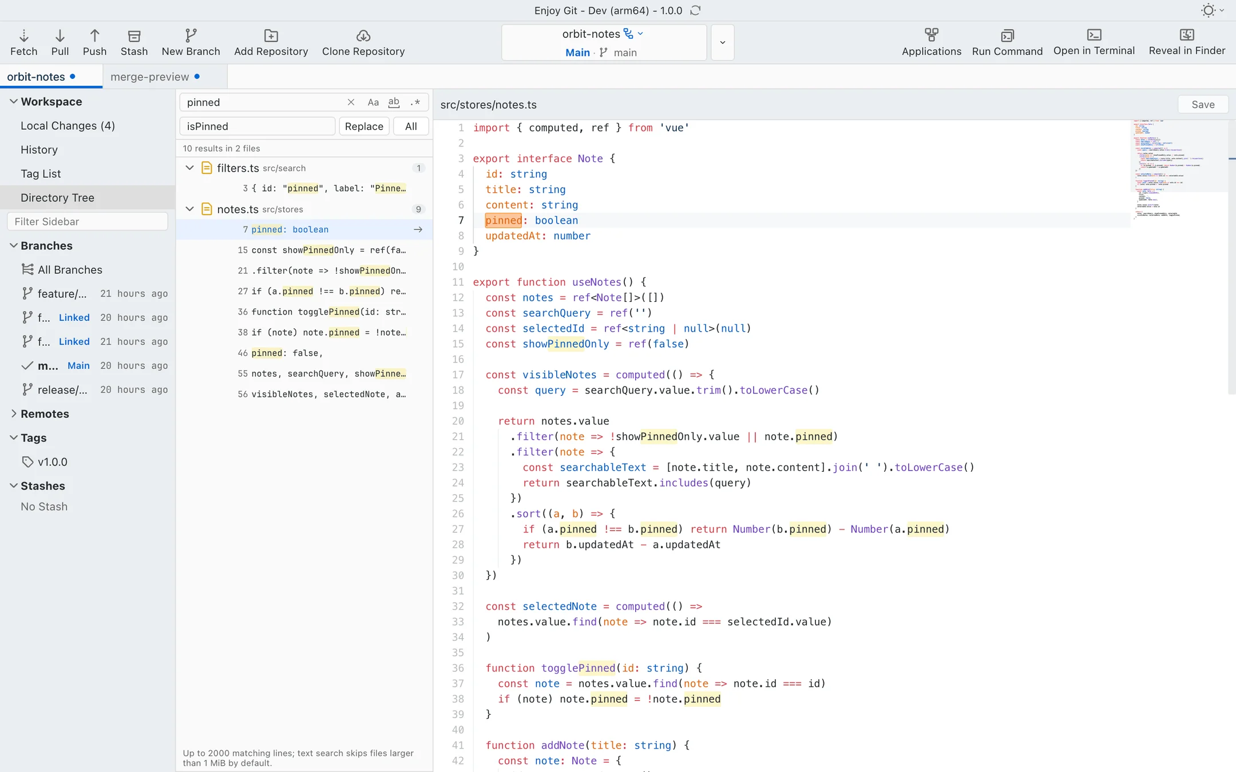The height and width of the screenshot is (772, 1236).
Task: Collapse the Tags section
Action: point(13,437)
